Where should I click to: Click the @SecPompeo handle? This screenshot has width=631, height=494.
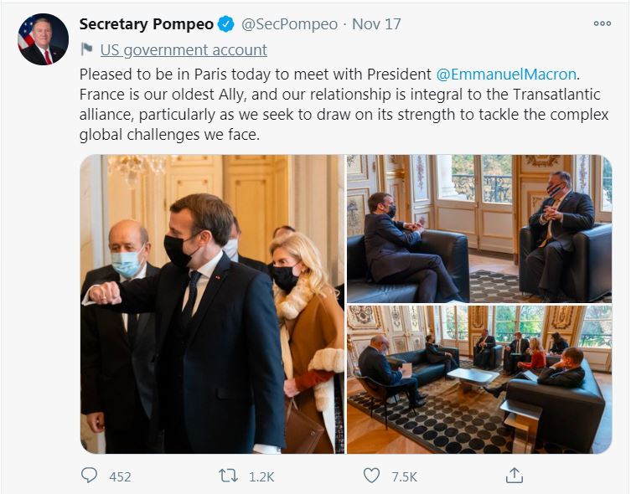coord(289,24)
